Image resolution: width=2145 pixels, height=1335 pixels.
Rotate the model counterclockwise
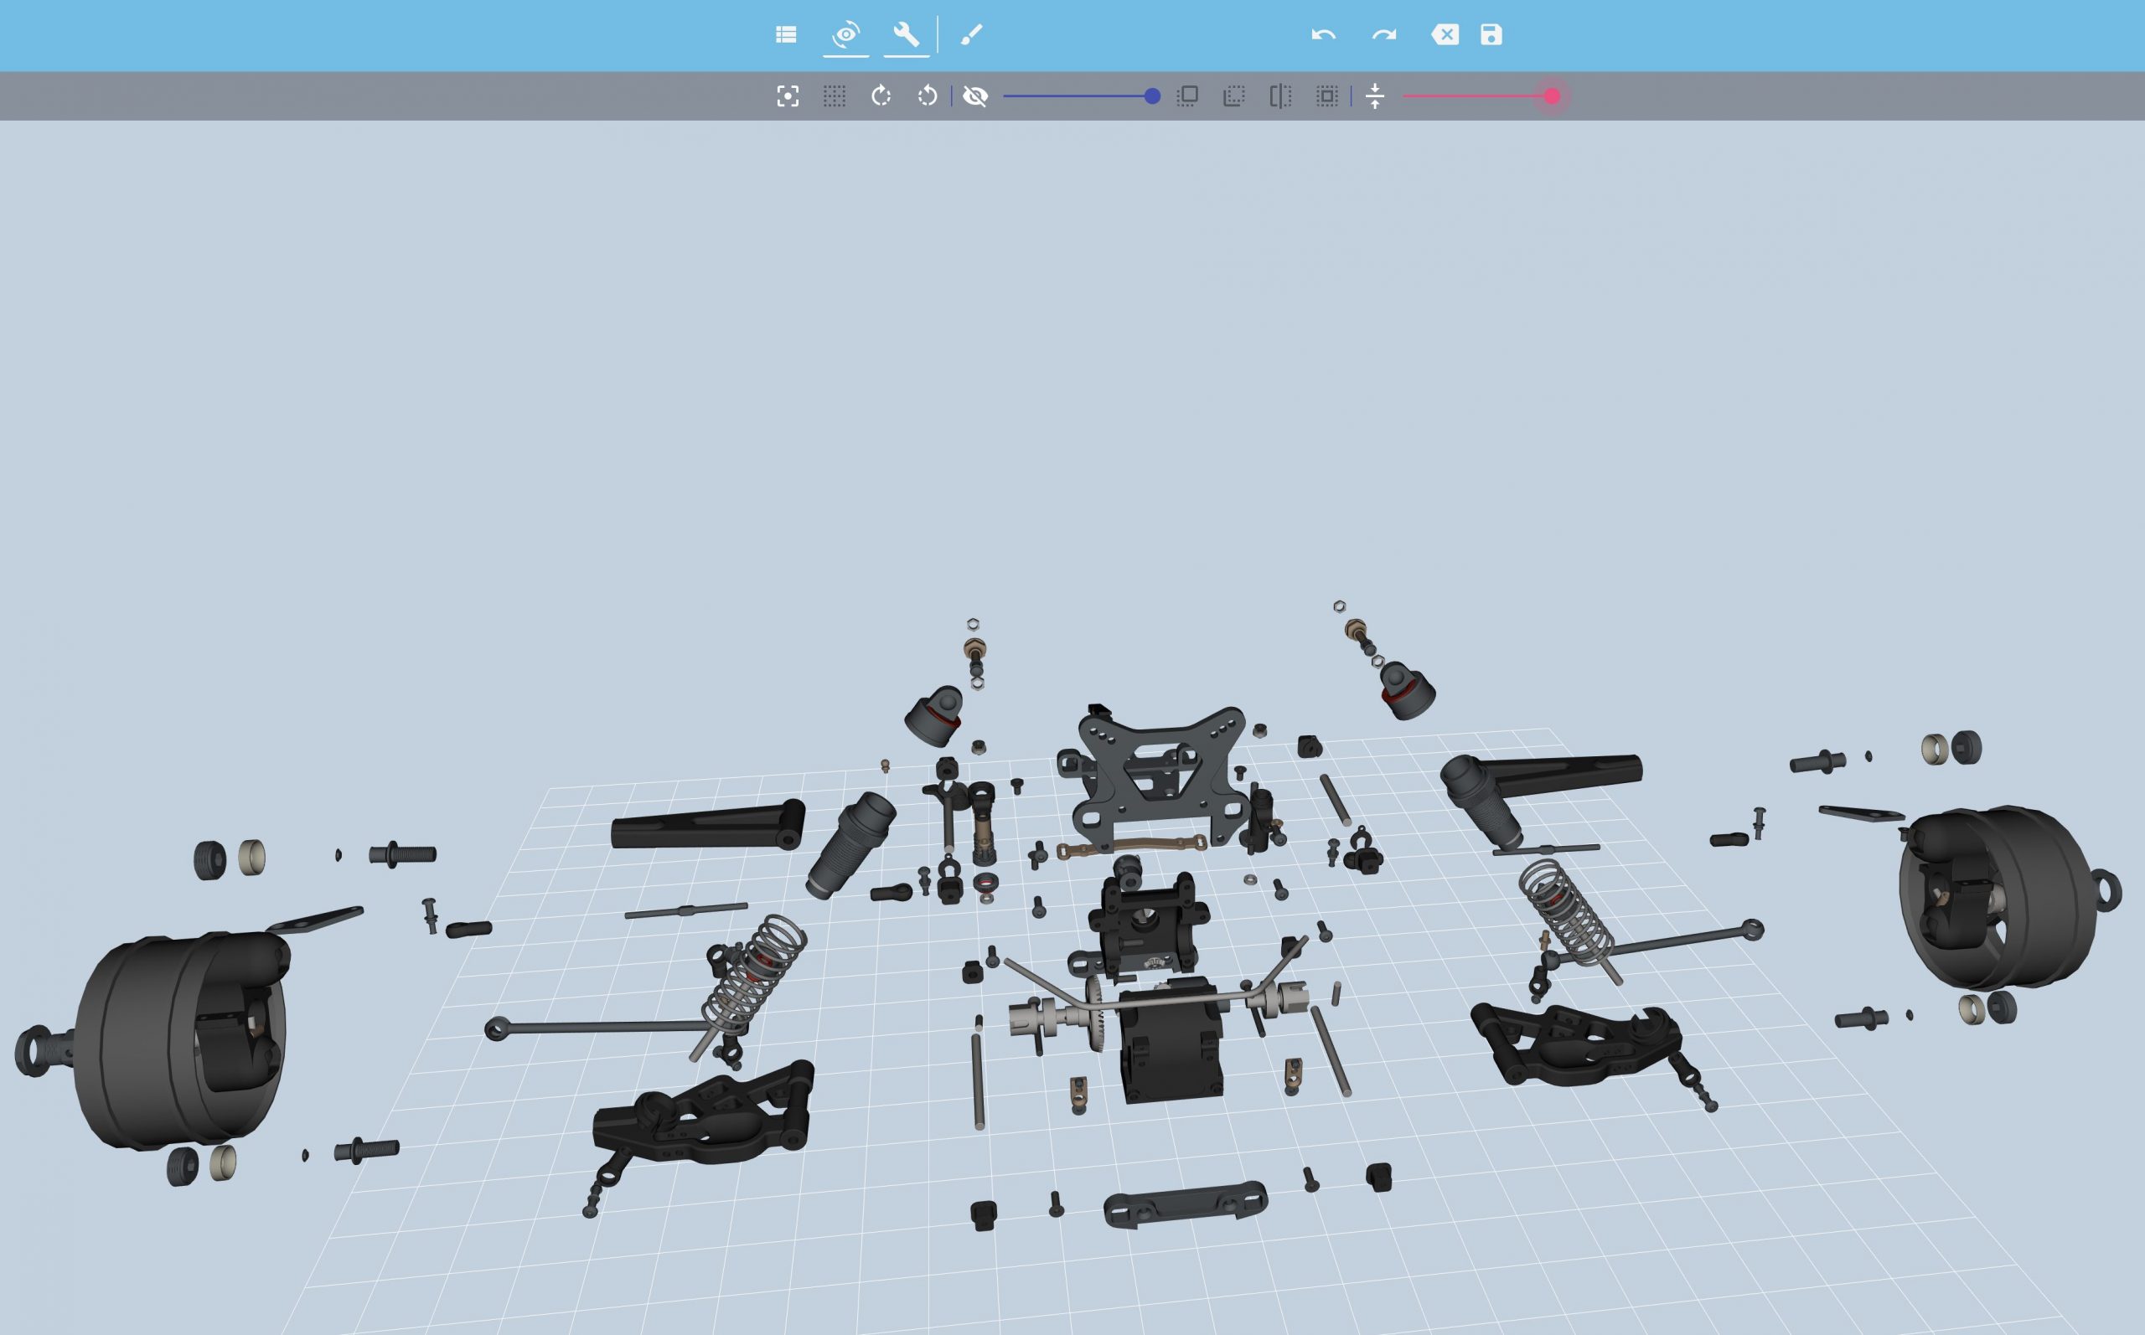tap(927, 96)
